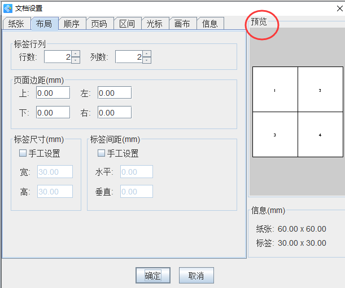Screen dimensions: 345x288
Task: Open the 顺序 tab
Action: (x=72, y=24)
